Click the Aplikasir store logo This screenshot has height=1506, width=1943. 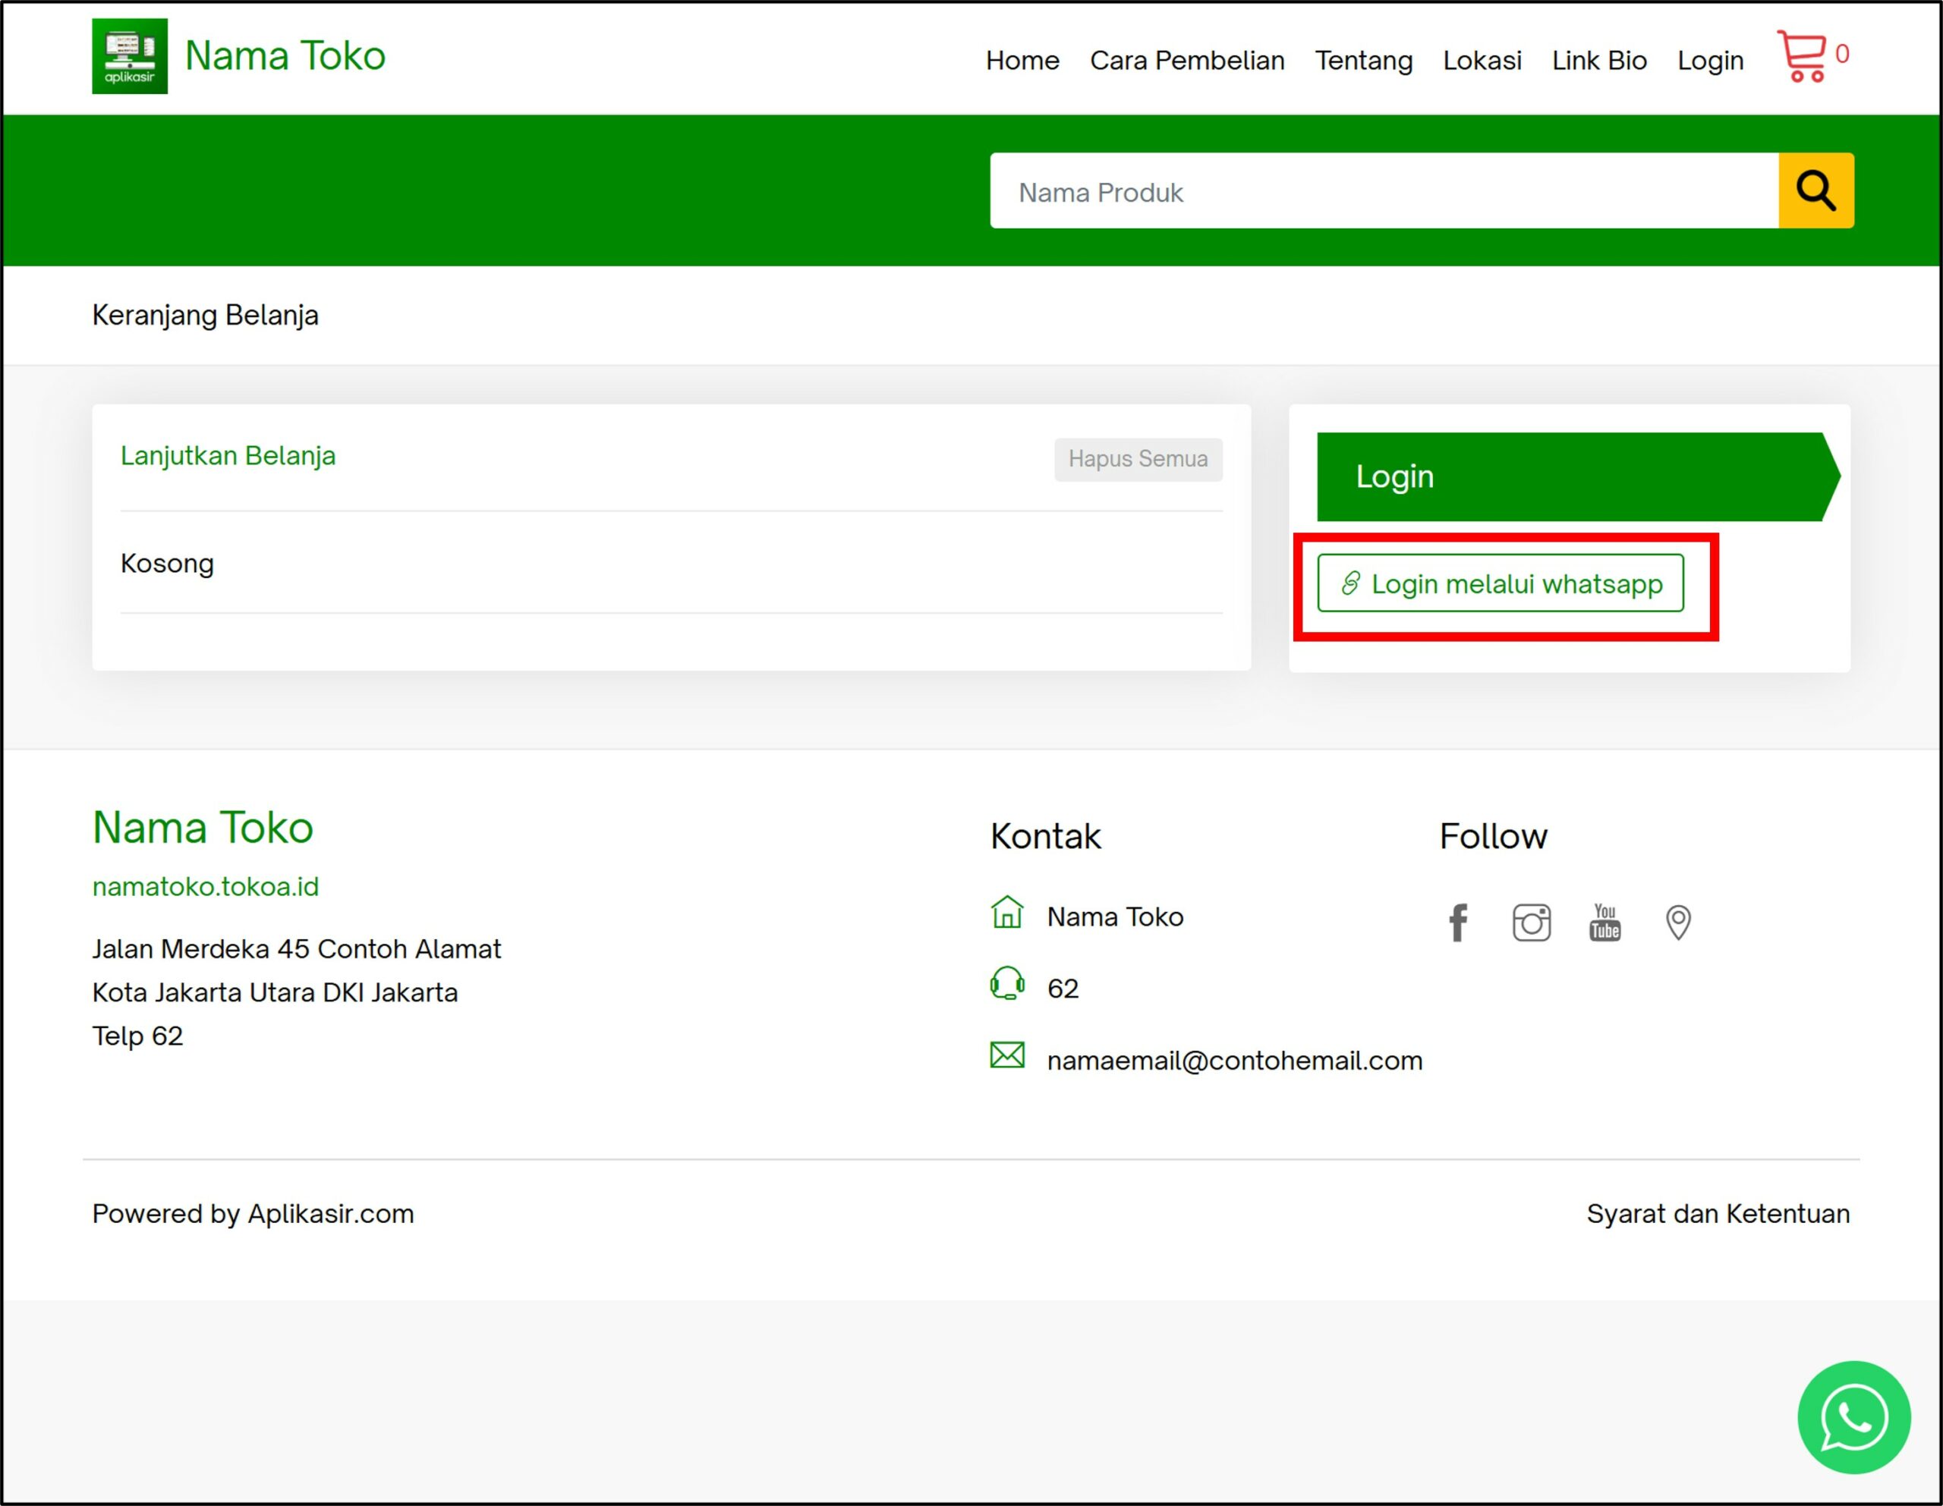[129, 56]
